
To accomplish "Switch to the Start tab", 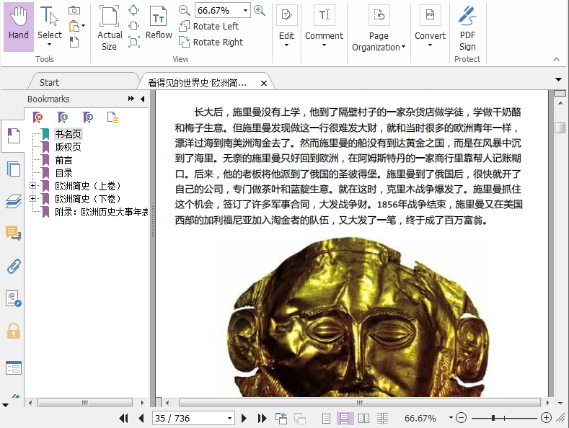I will click(50, 82).
